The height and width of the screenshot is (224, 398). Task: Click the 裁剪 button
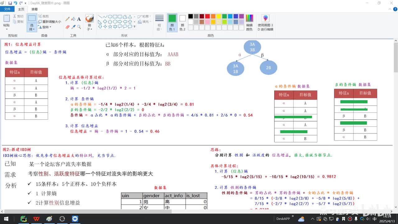coord(44,16)
